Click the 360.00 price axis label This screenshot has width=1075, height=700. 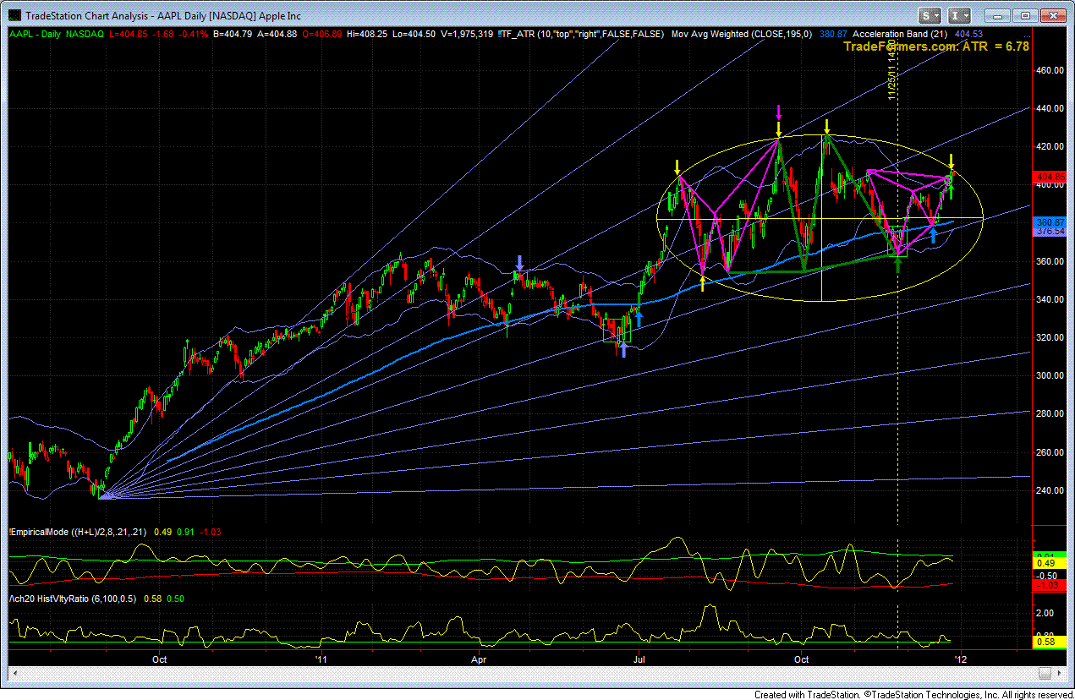tap(1050, 261)
